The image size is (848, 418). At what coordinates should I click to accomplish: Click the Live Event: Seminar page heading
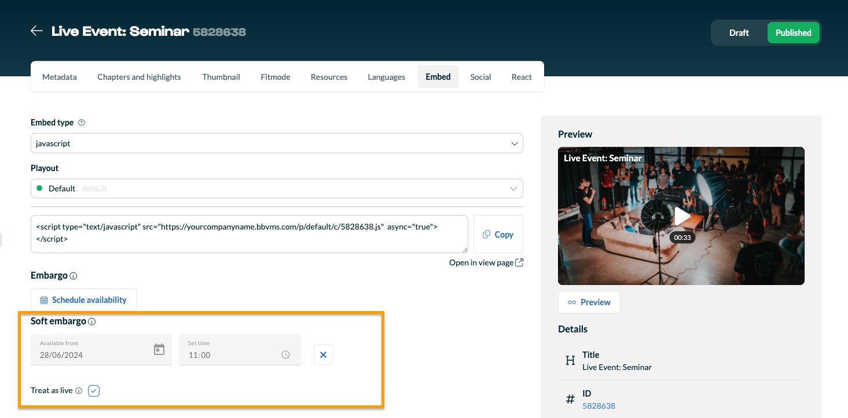[x=120, y=31]
